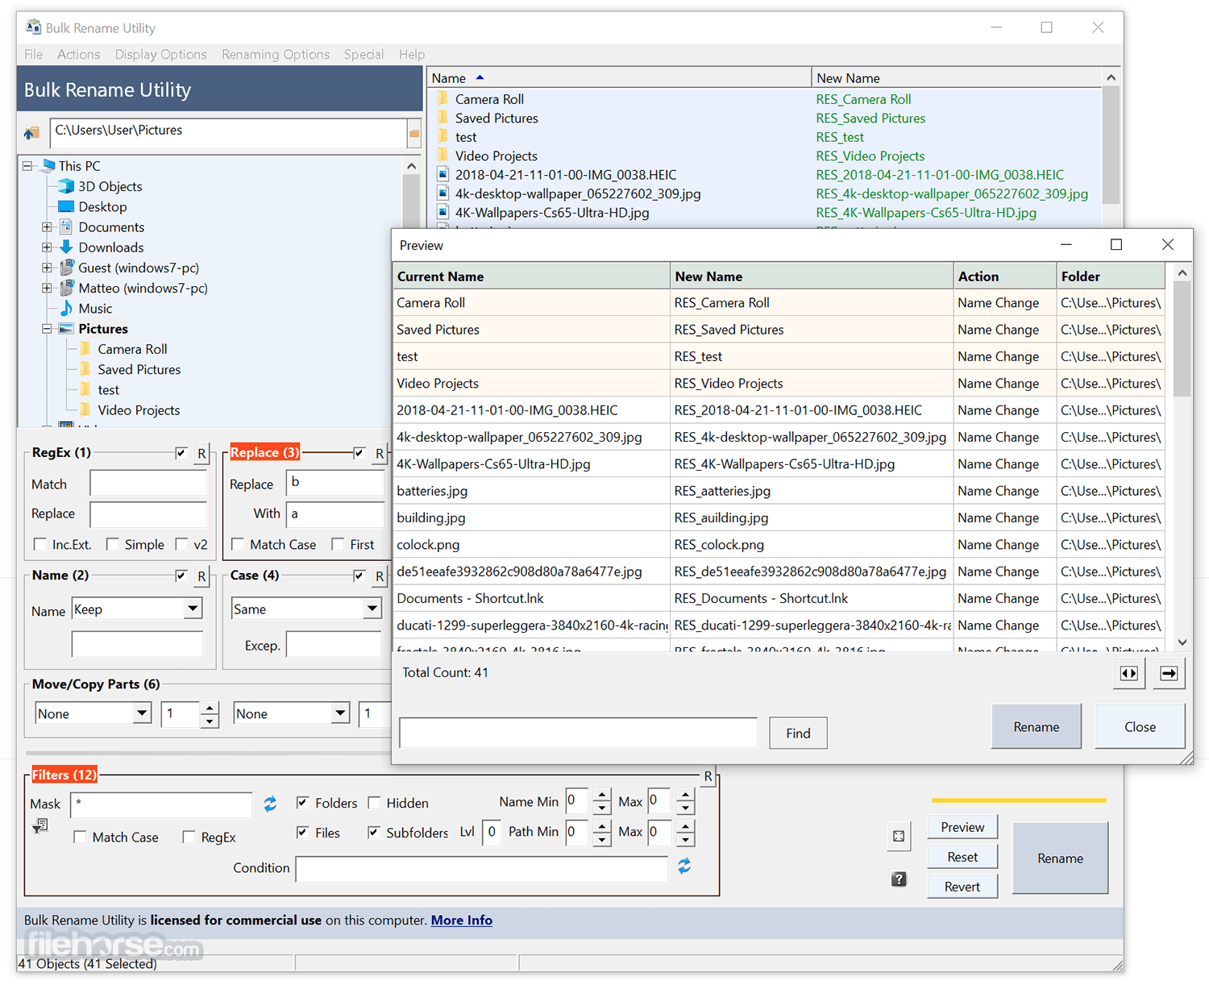Enable Match Case in Replace section
The image size is (1209, 985).
click(238, 544)
